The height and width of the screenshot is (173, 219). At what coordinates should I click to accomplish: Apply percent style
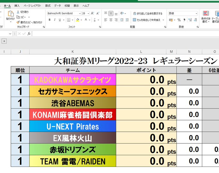pyautogui.click(x=179, y=20)
